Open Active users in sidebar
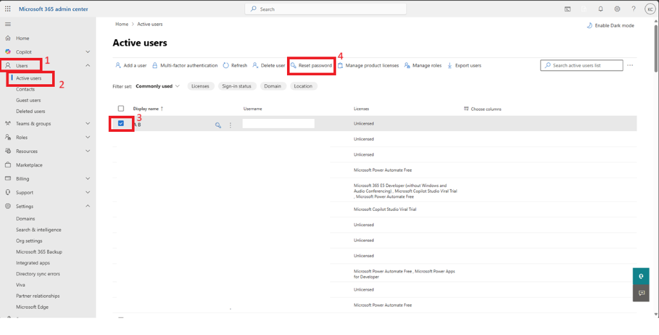Viewport: 659px width, 335px height. pyautogui.click(x=28, y=78)
